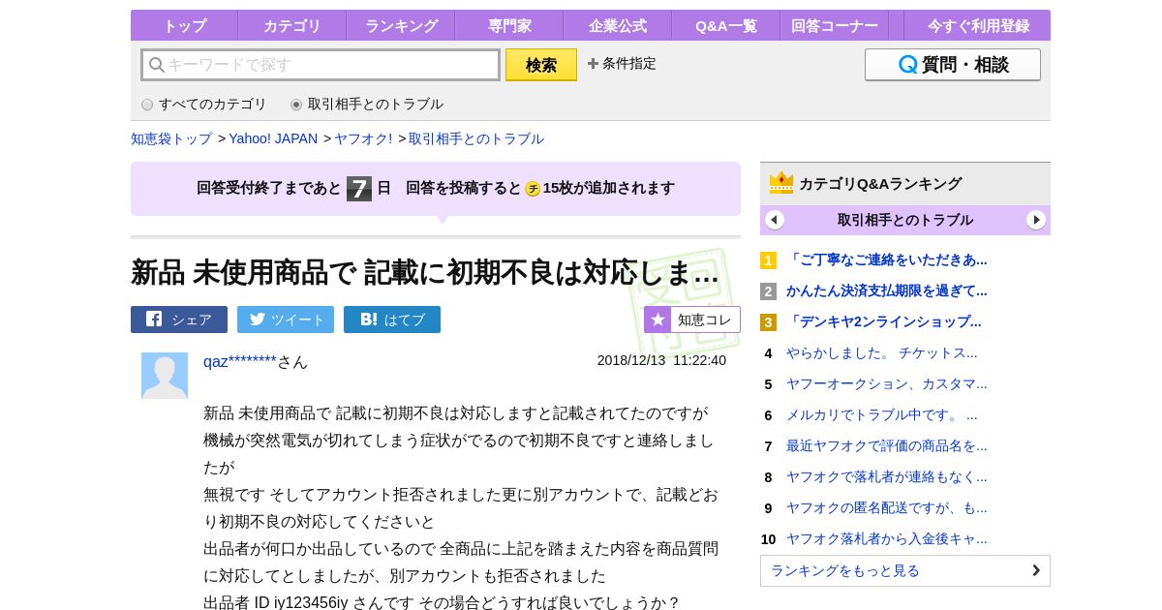Open the トップ tab
This screenshot has width=1162, height=610.
[184, 26]
